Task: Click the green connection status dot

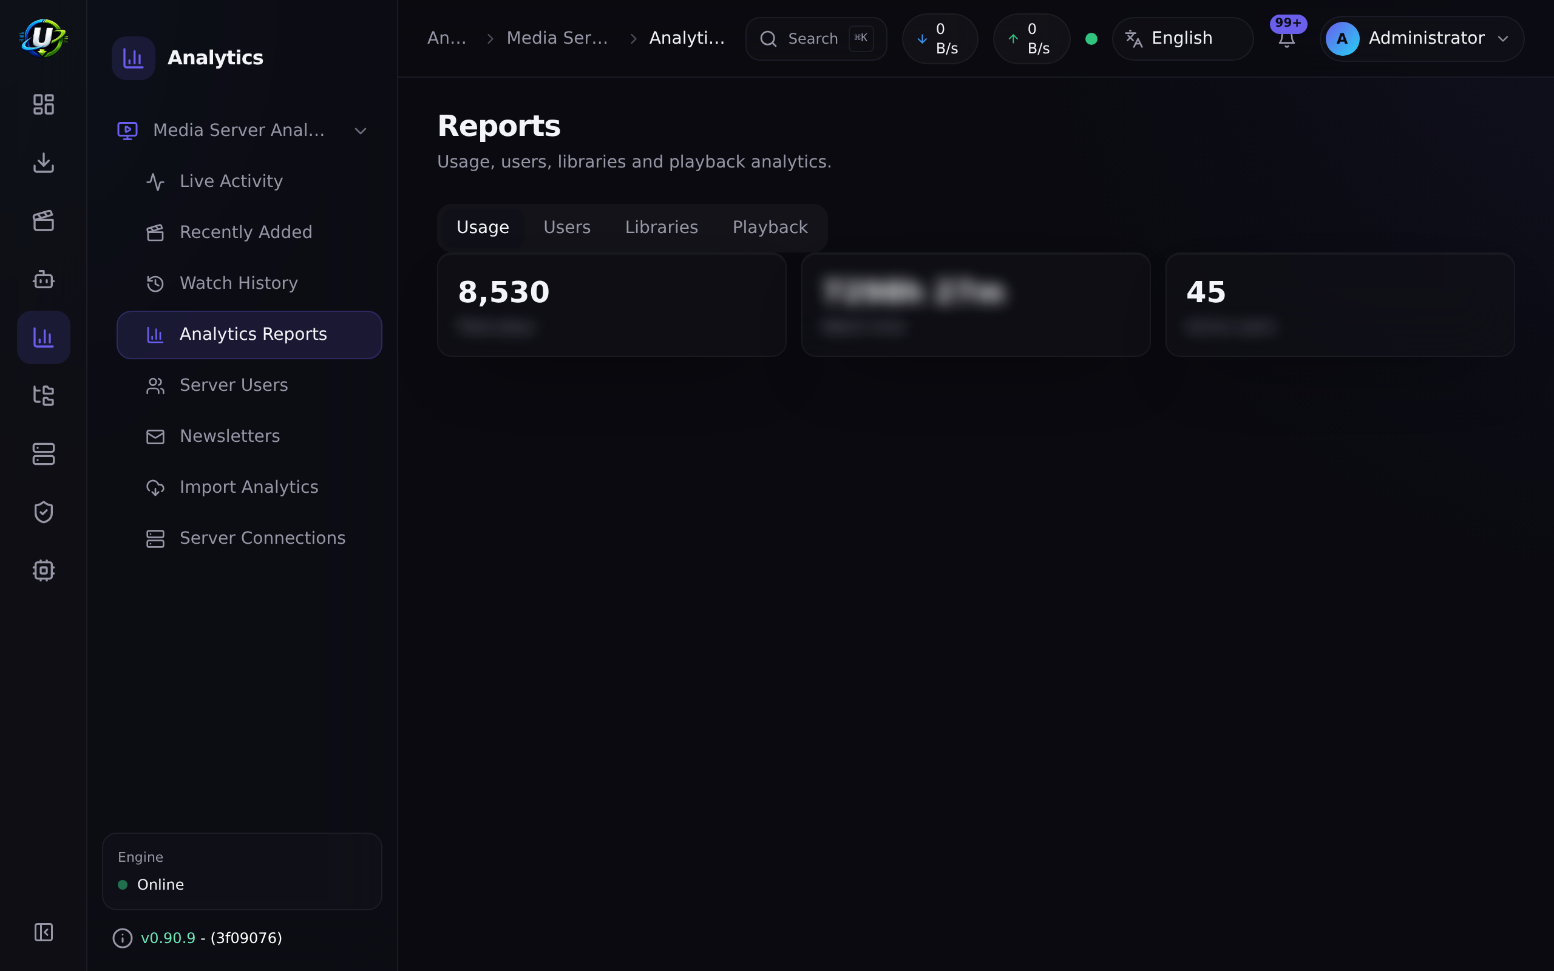Action: point(1091,38)
